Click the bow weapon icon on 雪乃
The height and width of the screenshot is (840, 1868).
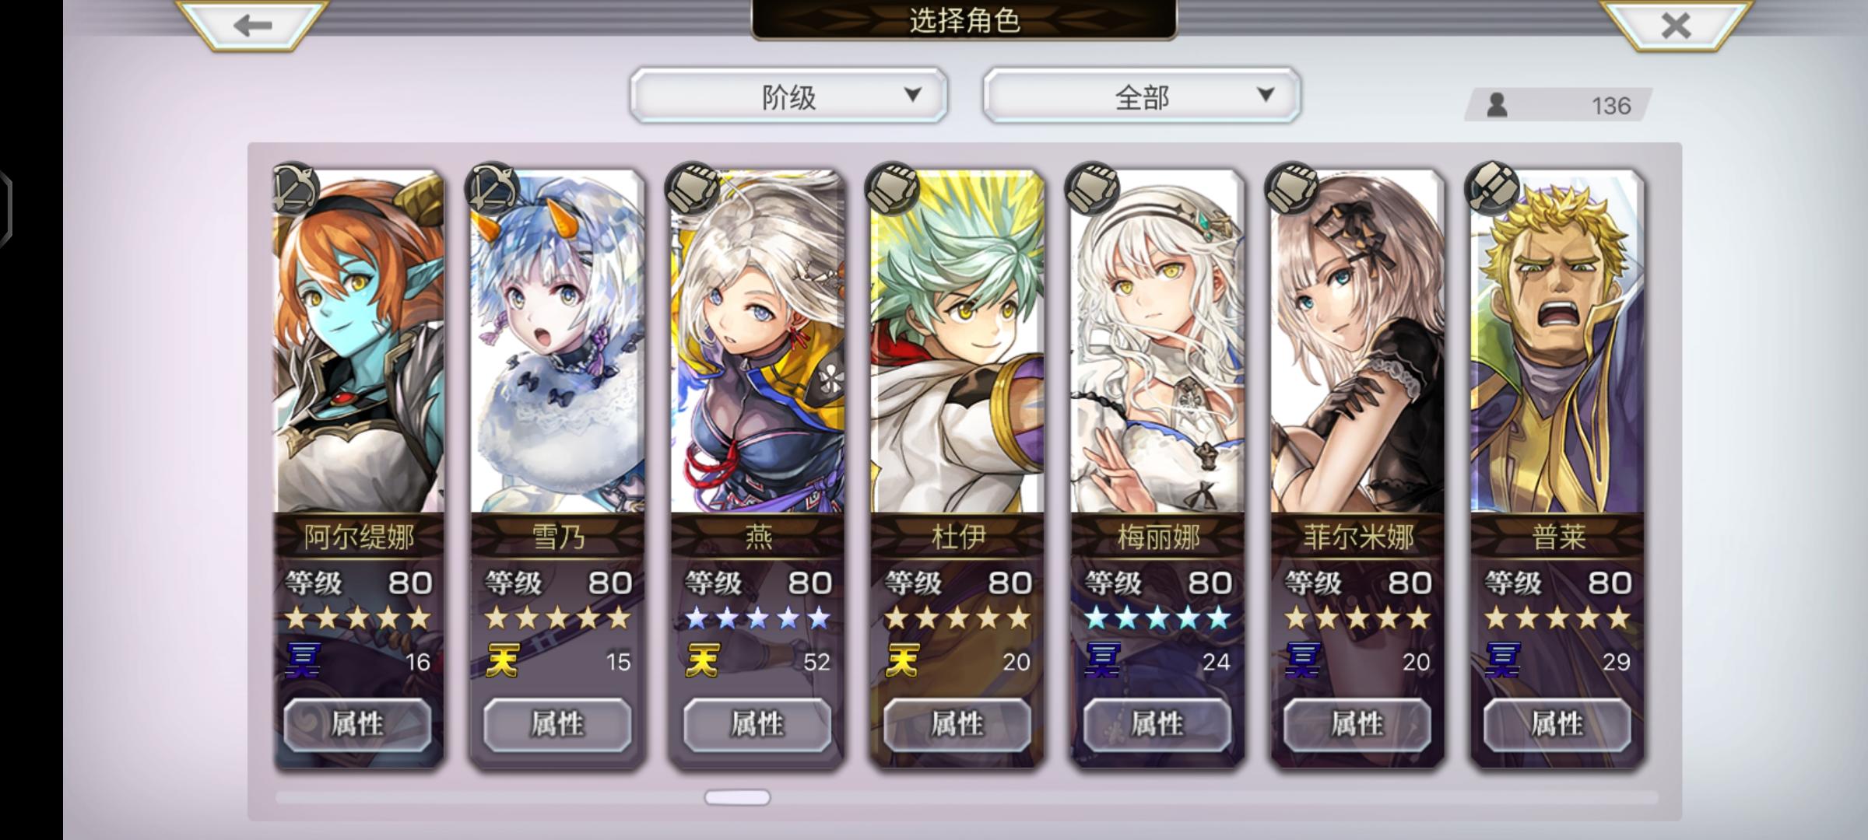pyautogui.click(x=493, y=188)
